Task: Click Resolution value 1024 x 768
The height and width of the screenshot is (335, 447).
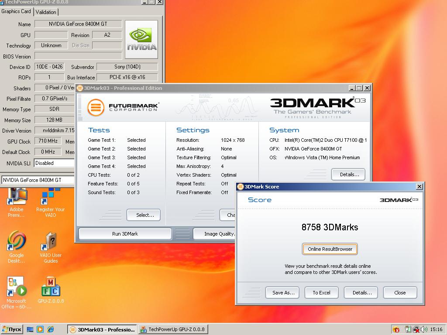Action: point(233,140)
